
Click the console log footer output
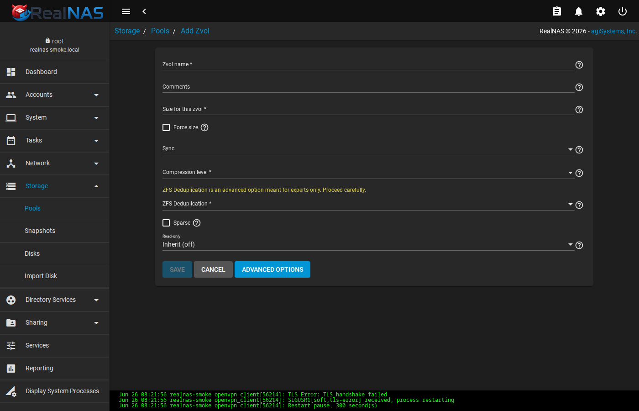coord(374,400)
